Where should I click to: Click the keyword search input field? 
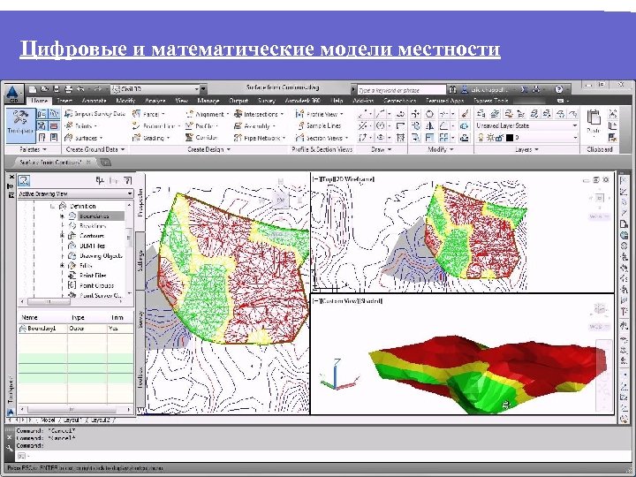401,89
